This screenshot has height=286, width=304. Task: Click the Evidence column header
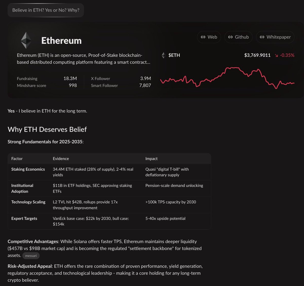tap(61, 159)
